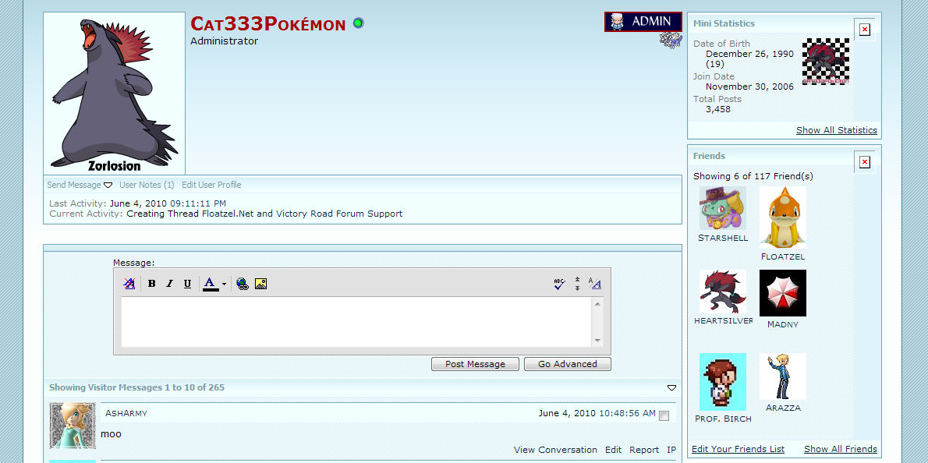928x463 pixels.
Task: Open User Notes (1)
Action: click(x=147, y=185)
